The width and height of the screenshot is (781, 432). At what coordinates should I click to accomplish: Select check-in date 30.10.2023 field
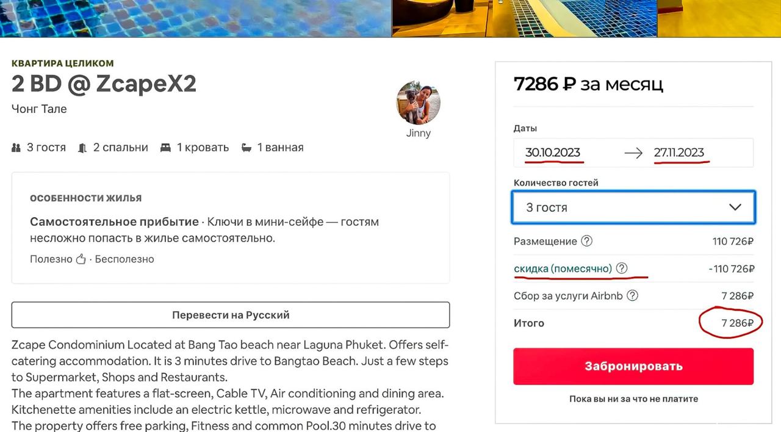[553, 153]
